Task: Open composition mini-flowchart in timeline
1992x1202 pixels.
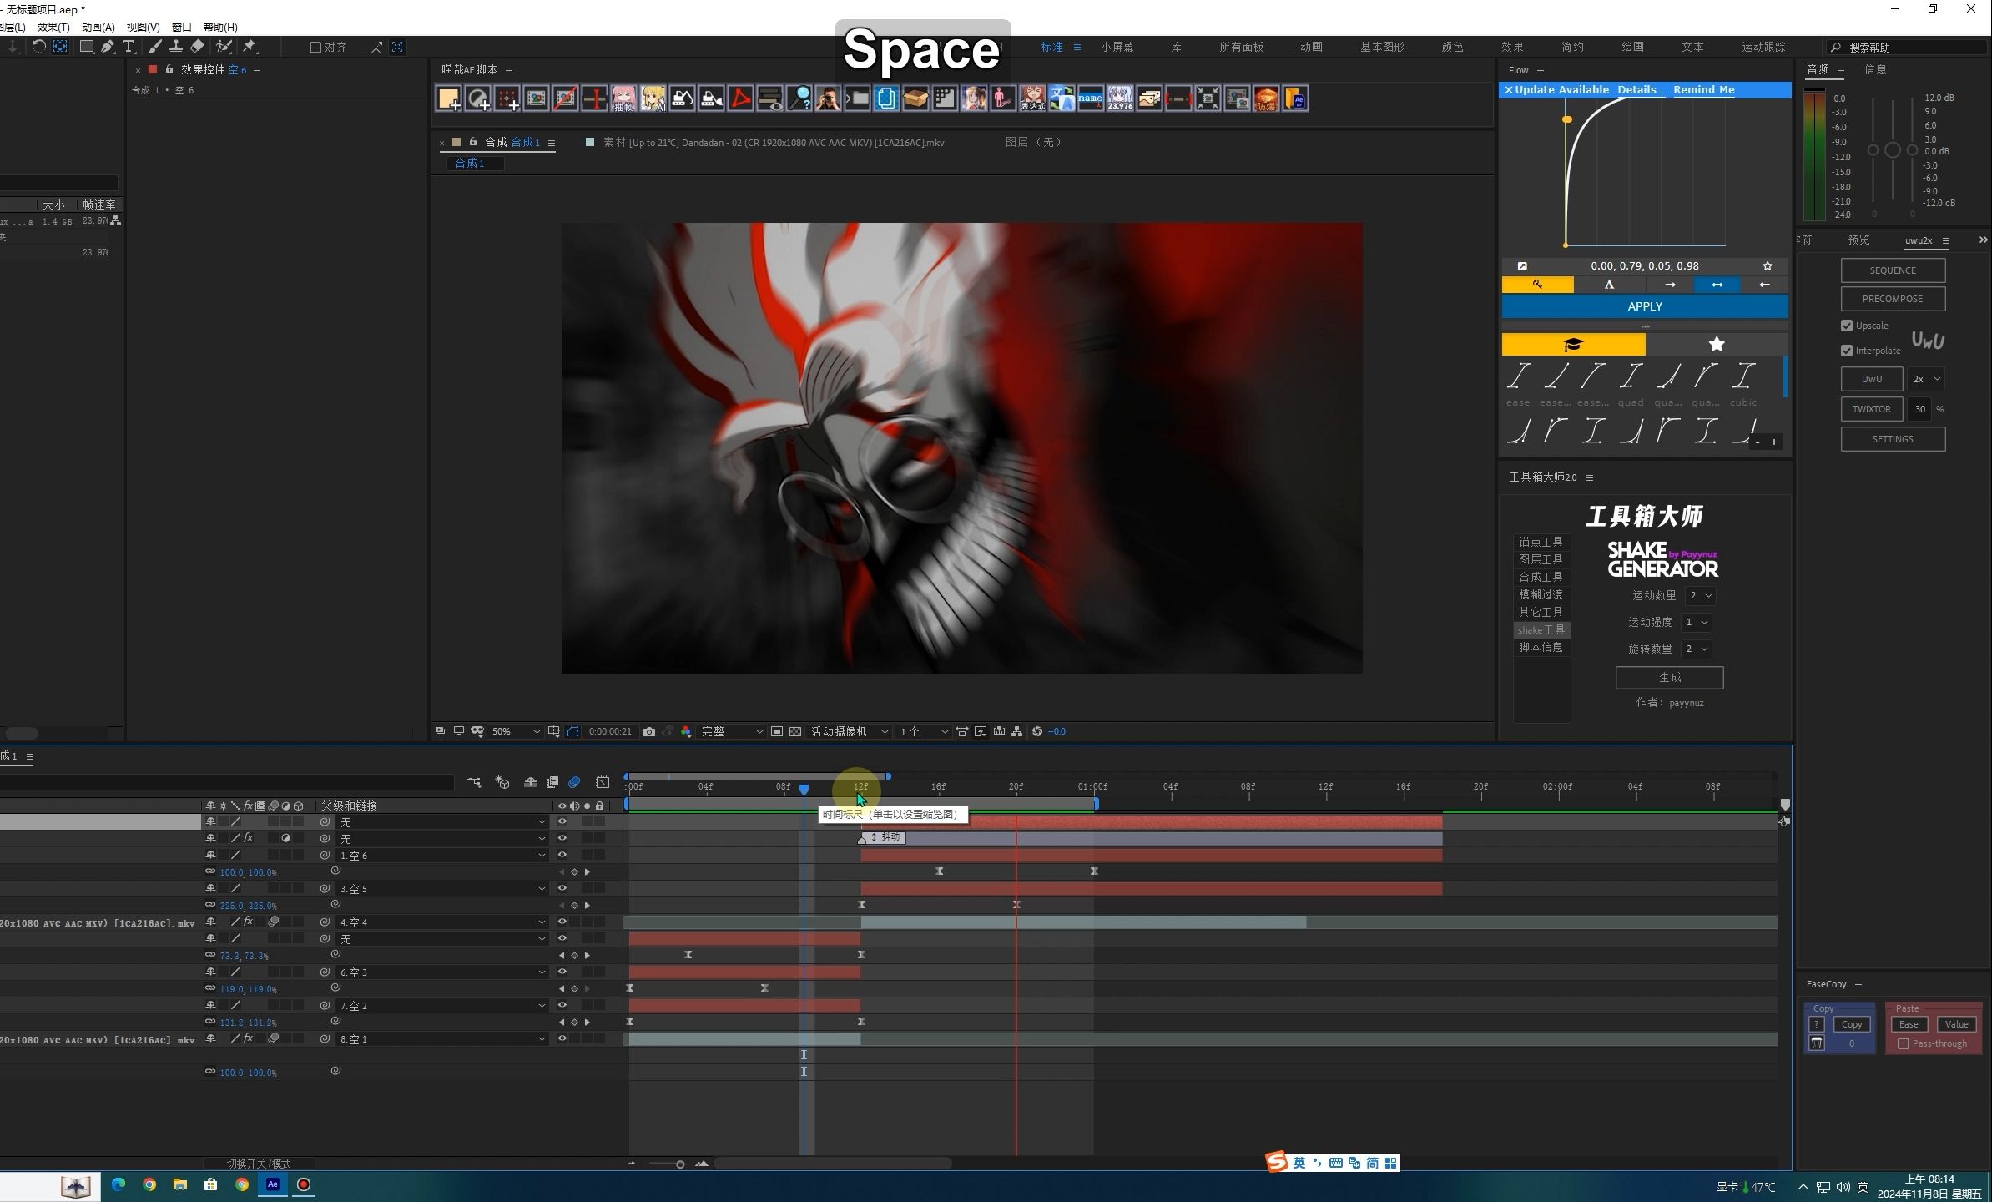Action: point(474,782)
